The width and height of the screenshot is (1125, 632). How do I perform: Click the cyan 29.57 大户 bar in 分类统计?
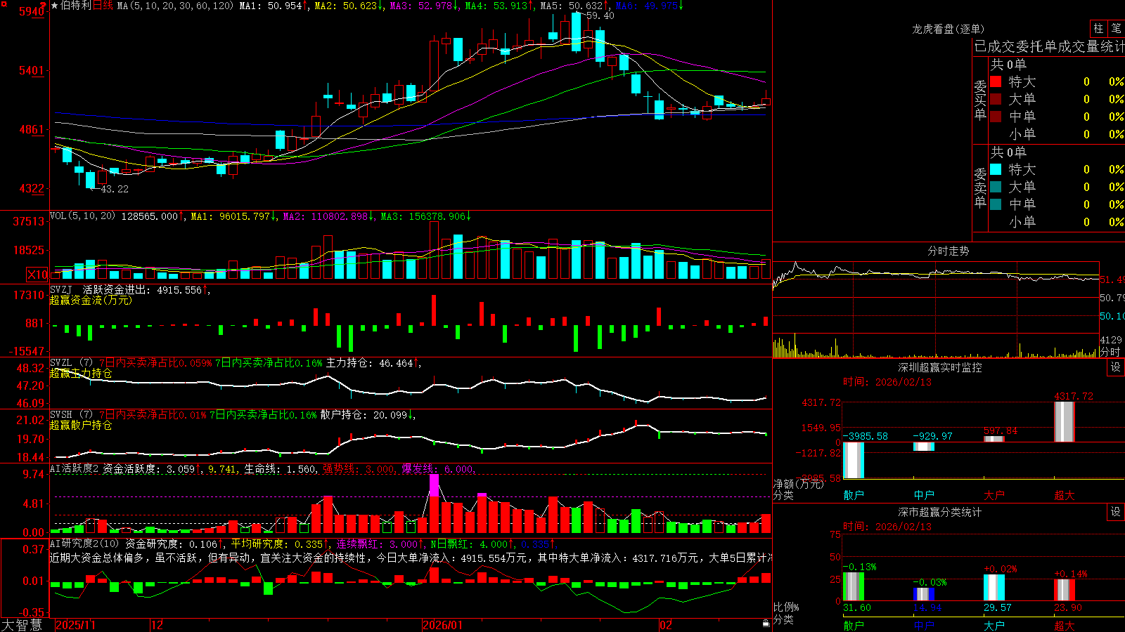(994, 588)
